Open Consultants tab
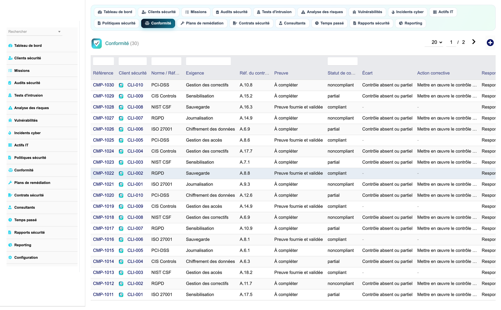The image size is (501, 310). (x=292, y=23)
